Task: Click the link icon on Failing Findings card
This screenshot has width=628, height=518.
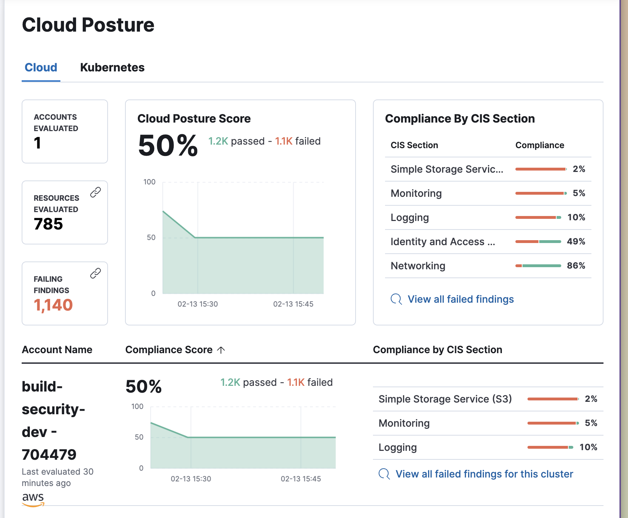Action: (x=95, y=273)
